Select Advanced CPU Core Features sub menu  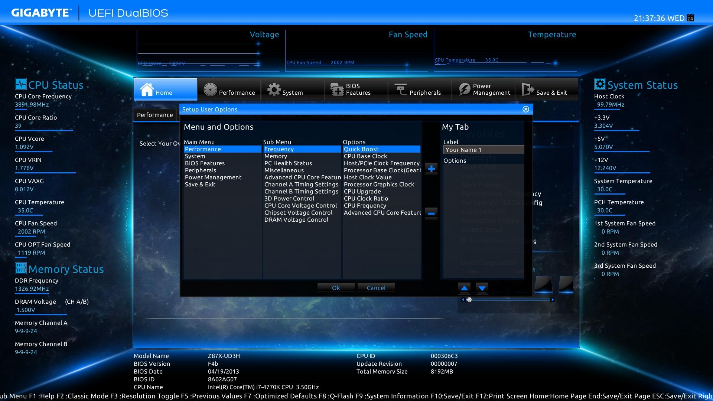[302, 177]
